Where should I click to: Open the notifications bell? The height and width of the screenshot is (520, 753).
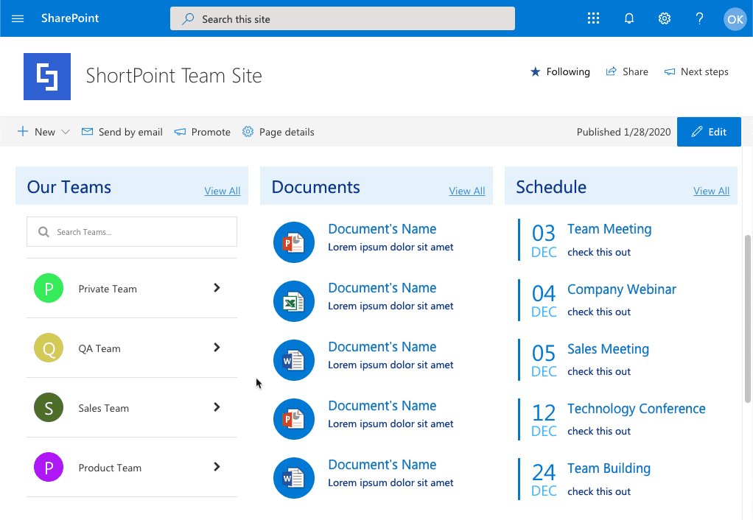(629, 19)
